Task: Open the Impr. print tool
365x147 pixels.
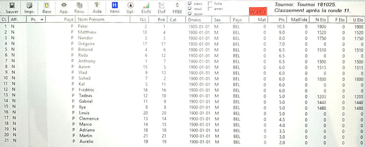Action: (29, 6)
